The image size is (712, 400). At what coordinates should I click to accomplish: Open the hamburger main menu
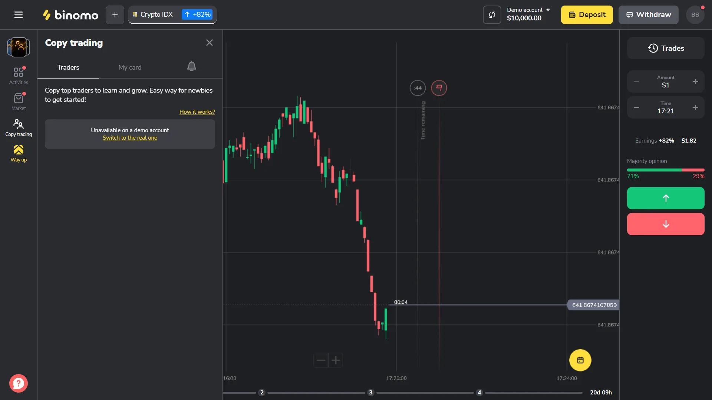tap(19, 15)
